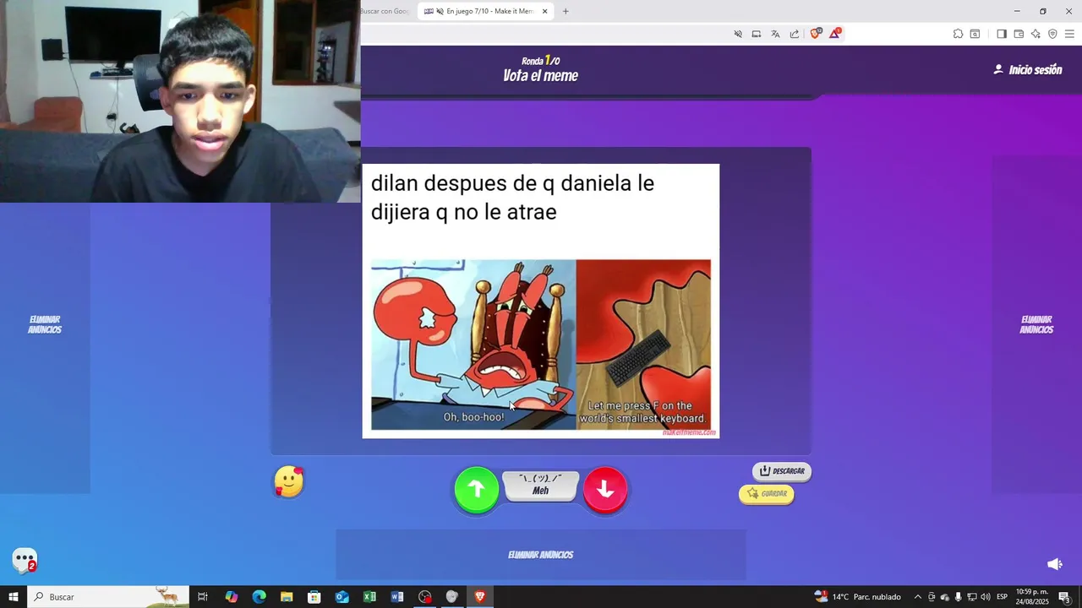Click Eliminar anuncios below the vote buttons
This screenshot has width=1082, height=608.
point(541,555)
